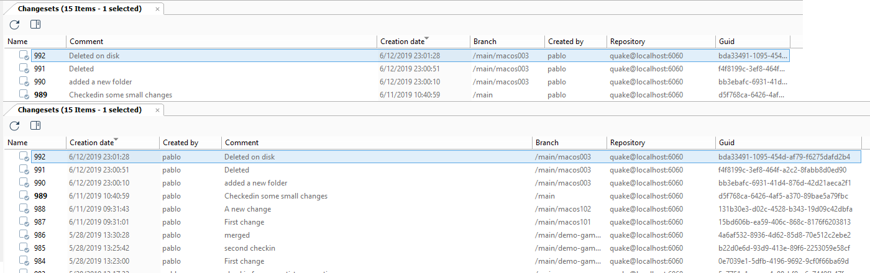
Task: Click Guid 131b30e3-d02c-4528-b343-19d09c42dbfa
Action: (785, 209)
